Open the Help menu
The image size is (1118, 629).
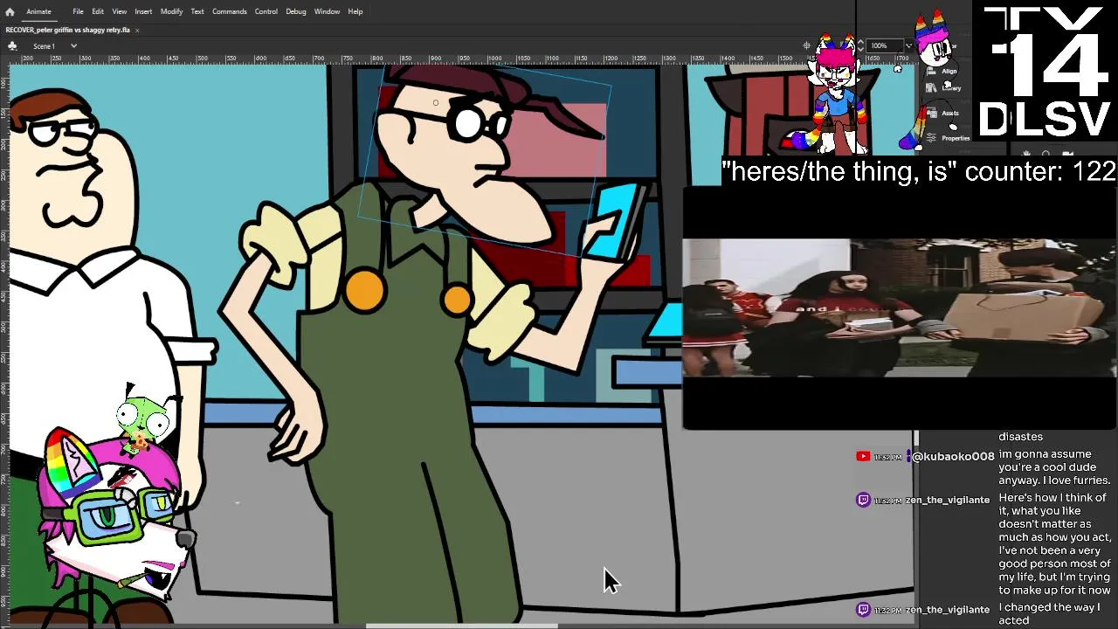[355, 11]
